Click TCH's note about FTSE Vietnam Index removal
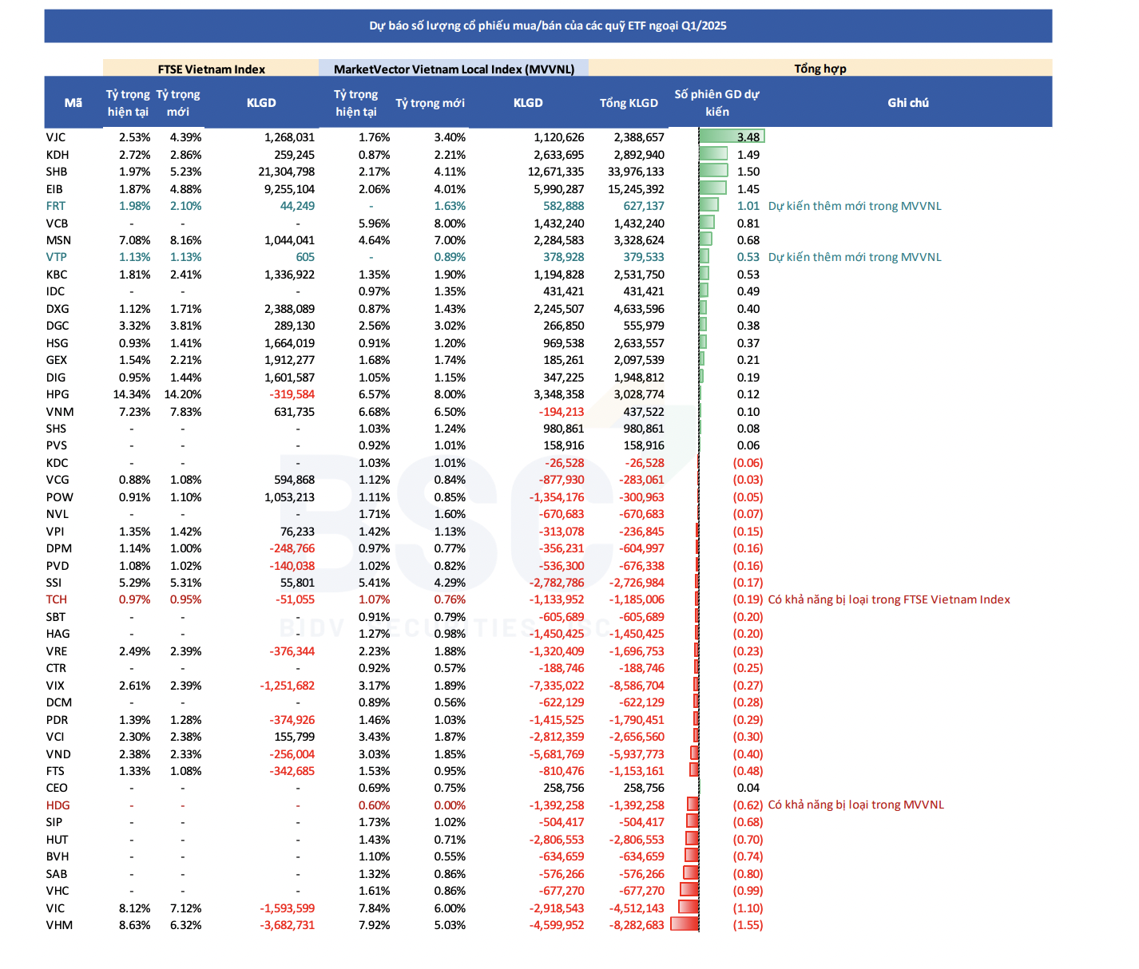 coord(889,599)
